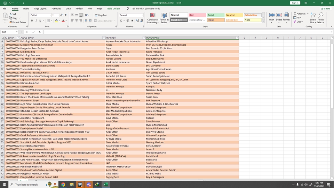
Task: Toggle Wrap Text
Action: coord(101,15)
